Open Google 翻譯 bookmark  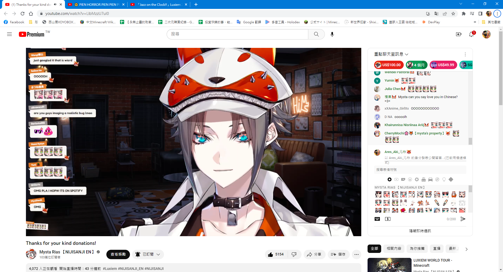(249, 22)
